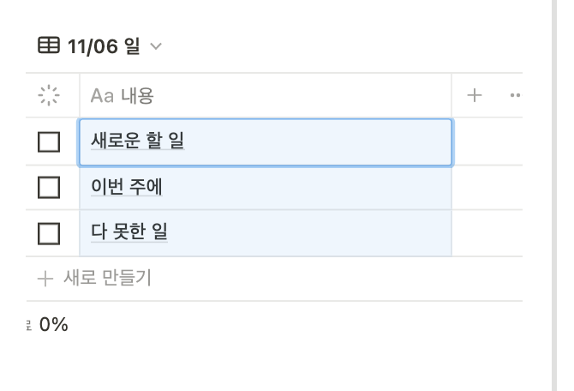Select the empty cell right of 다 못한 일
The height and width of the screenshot is (391, 574).
[487, 232]
